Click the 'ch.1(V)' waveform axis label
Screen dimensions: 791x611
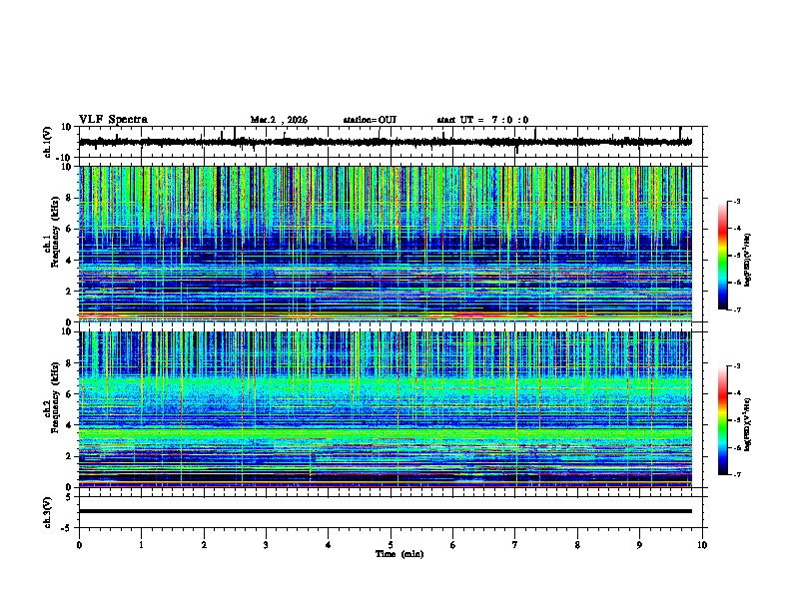tap(48, 142)
